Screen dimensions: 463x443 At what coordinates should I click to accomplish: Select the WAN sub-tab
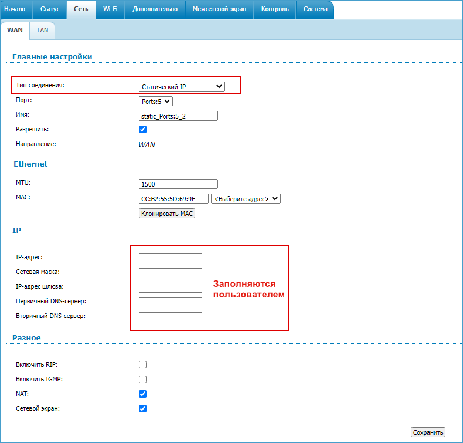click(15, 30)
